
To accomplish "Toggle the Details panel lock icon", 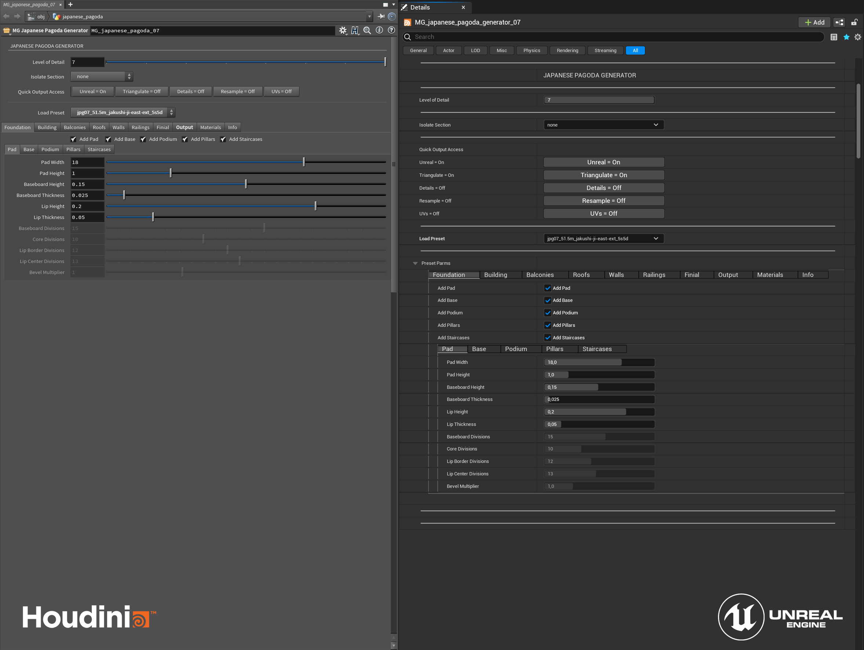I will click(854, 22).
